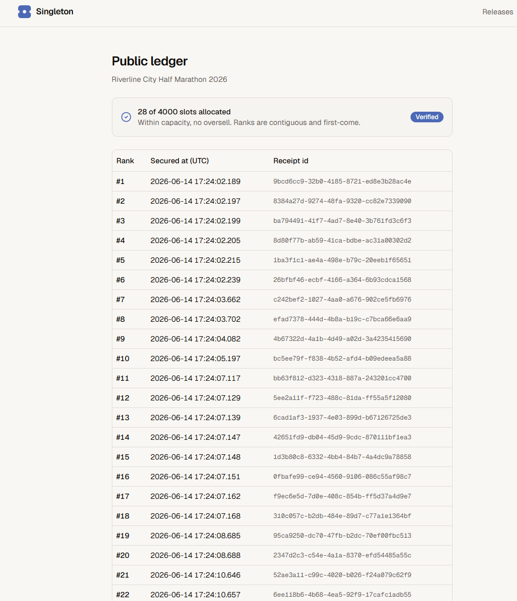Click receipt id starting with 9bcd6cc9

point(342,181)
